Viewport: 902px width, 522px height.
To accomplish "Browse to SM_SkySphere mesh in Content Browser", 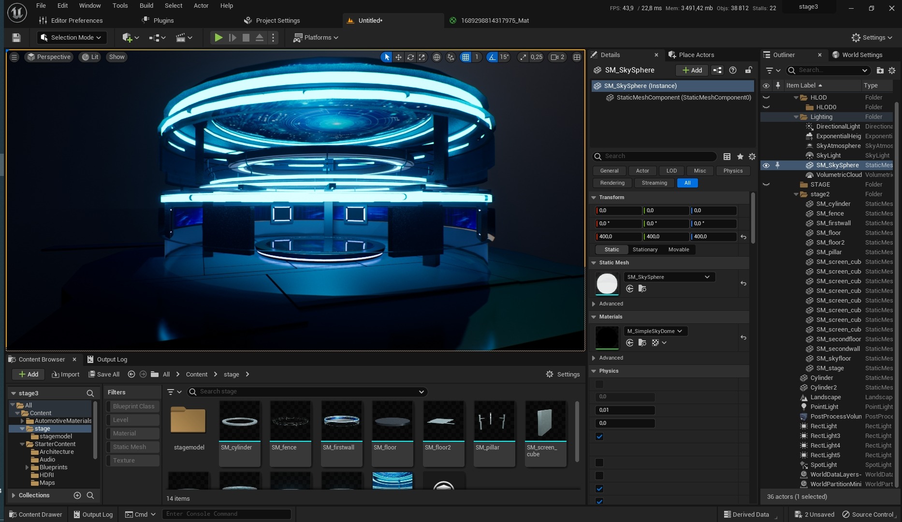I will [x=642, y=289].
